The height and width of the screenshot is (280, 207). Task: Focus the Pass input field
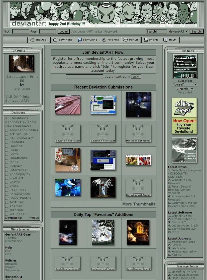tap(48, 31)
